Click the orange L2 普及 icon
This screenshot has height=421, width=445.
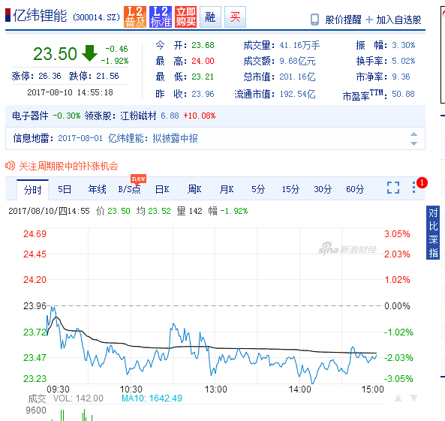point(135,17)
